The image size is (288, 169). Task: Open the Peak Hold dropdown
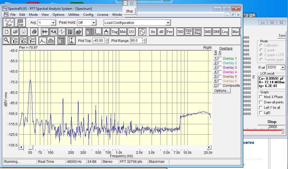point(94,23)
